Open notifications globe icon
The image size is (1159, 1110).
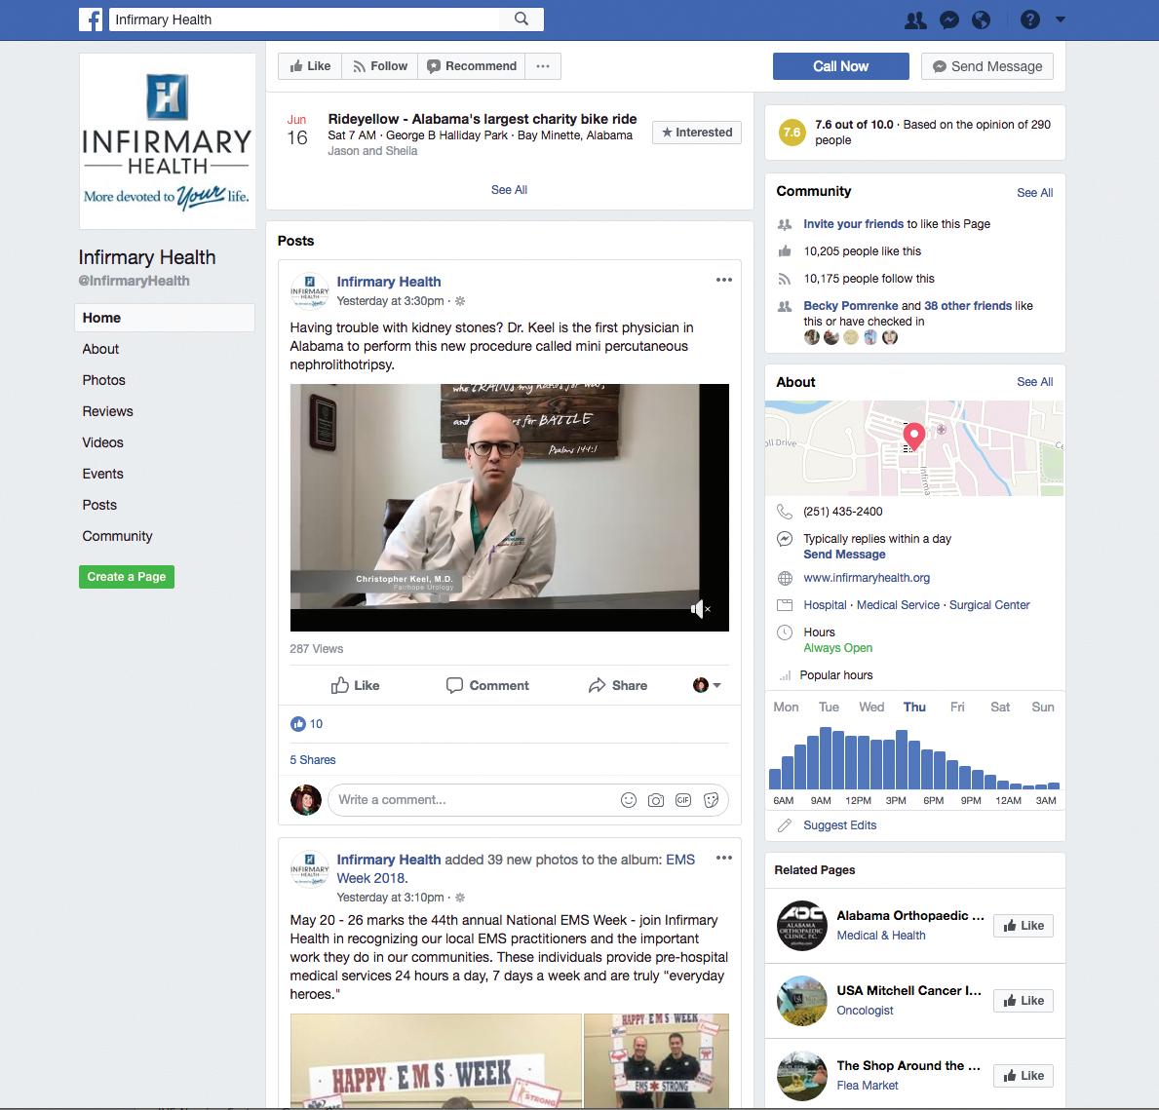(x=981, y=19)
